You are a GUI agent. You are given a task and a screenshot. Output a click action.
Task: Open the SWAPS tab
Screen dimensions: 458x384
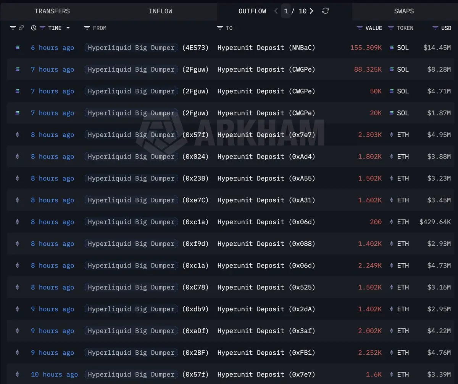(404, 11)
